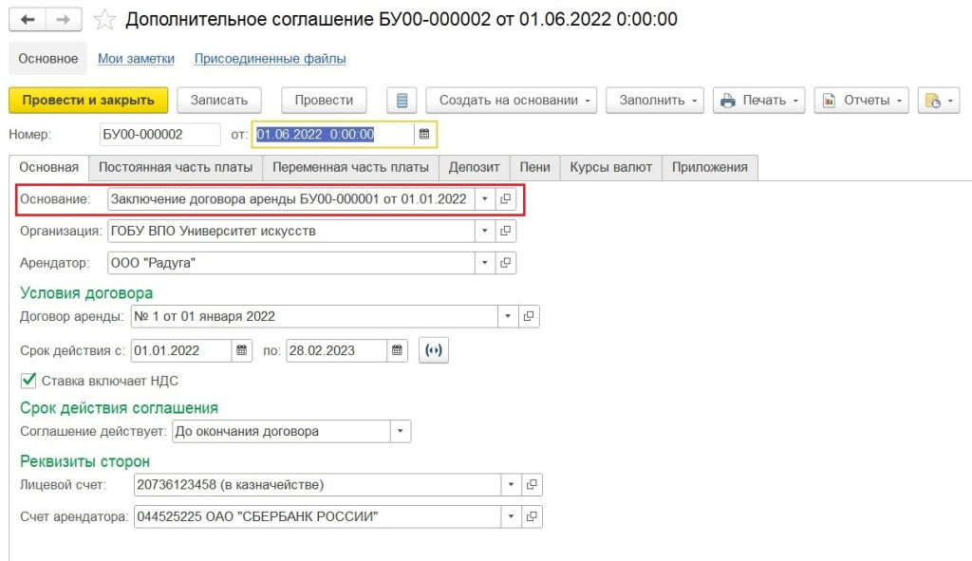Open the document movements list icon
This screenshot has width=972, height=561.
pos(402,101)
